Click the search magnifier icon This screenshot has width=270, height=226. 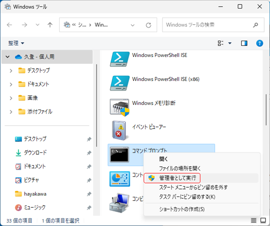(x=255, y=25)
